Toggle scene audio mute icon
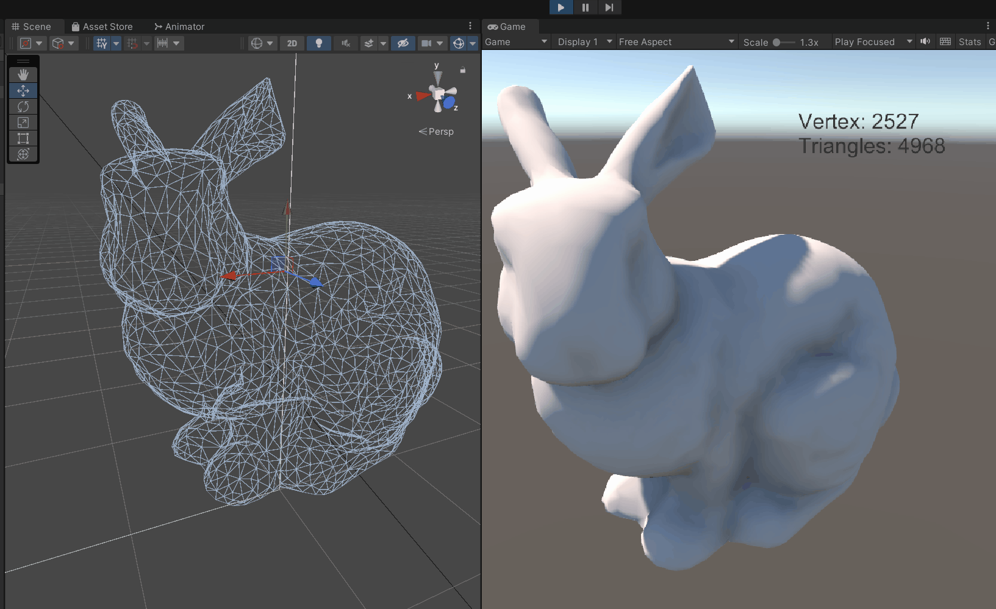Image resolution: width=996 pixels, height=609 pixels. click(x=346, y=43)
